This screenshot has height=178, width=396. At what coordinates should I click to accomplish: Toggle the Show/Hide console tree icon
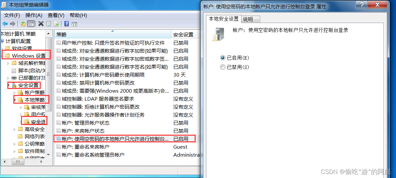click(x=31, y=24)
